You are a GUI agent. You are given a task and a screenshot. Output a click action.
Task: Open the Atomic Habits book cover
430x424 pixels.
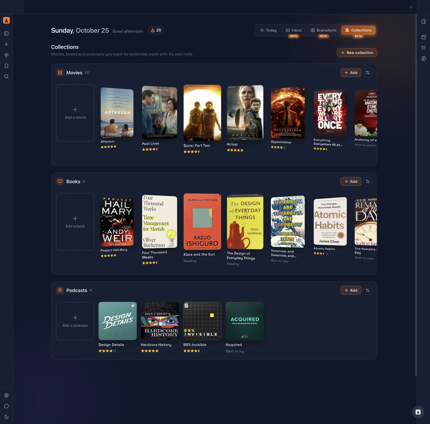(330, 221)
